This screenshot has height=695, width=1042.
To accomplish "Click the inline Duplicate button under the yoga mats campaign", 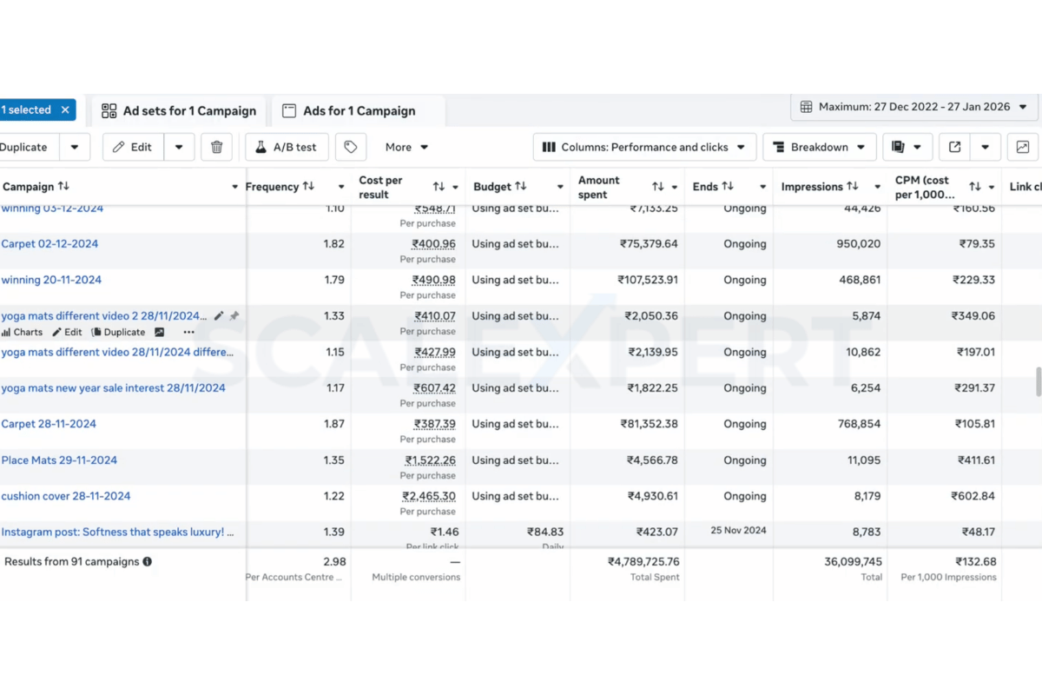I will 119,332.
